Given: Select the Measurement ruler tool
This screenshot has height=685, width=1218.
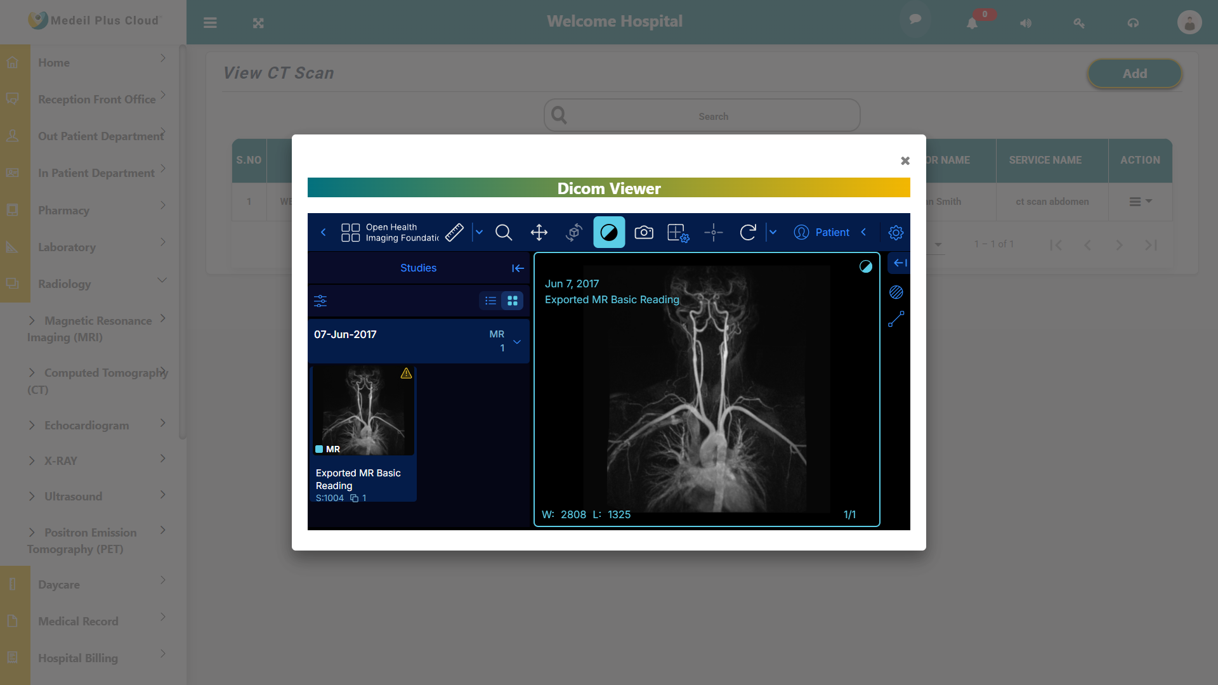Looking at the screenshot, I should tap(454, 232).
